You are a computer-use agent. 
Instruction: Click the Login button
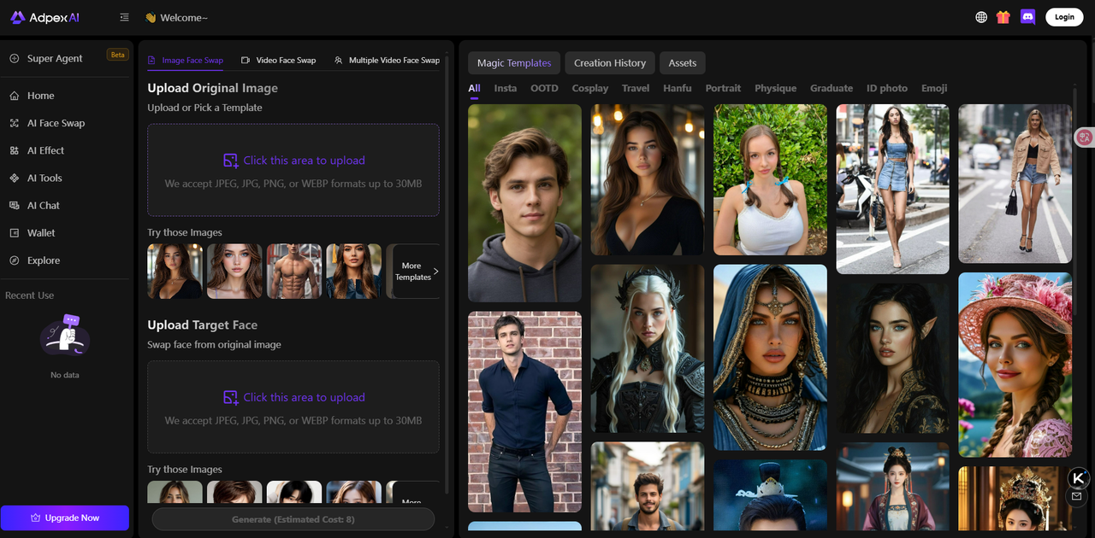(1064, 17)
